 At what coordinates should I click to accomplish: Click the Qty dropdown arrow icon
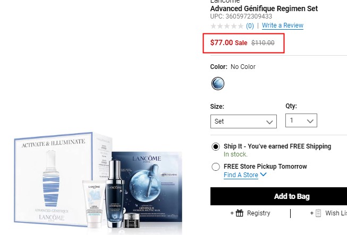[x=310, y=121]
